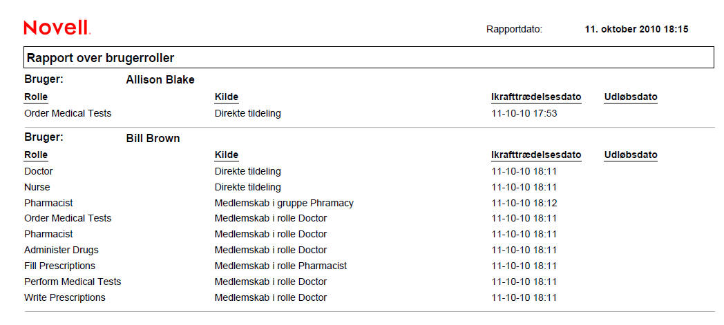Click the effective date '11-10-10 17:53'
This screenshot has height=325, width=724.
524,113
